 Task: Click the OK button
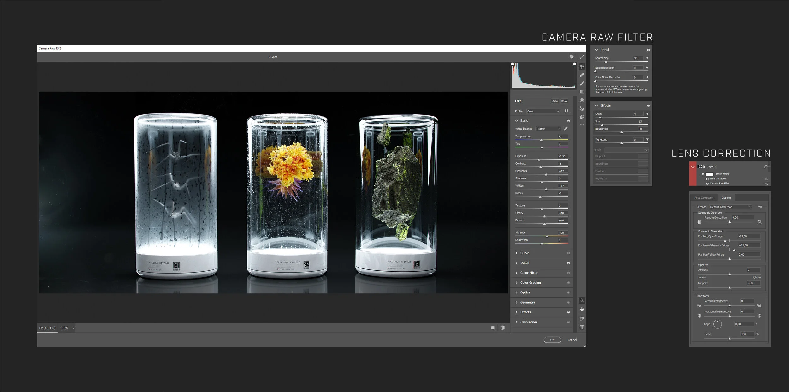552,340
